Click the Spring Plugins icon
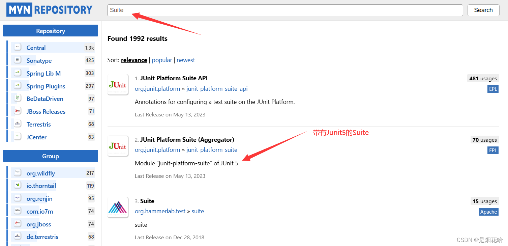Image resolution: width=508 pixels, height=246 pixels. [x=18, y=86]
